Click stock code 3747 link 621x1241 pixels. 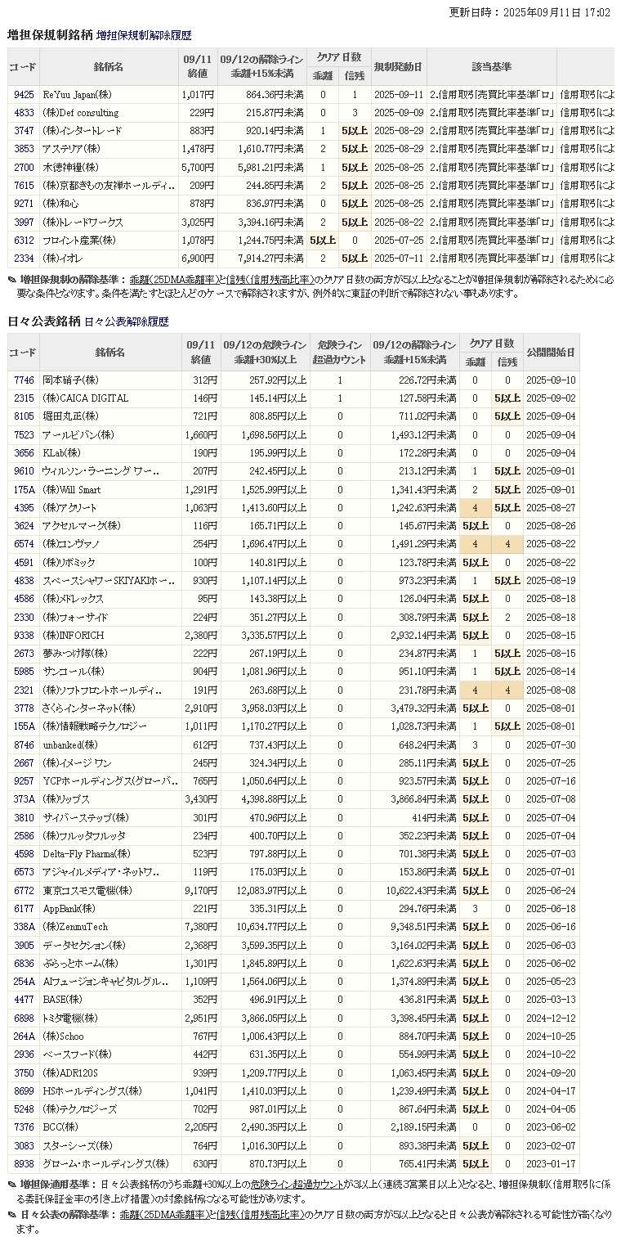click(24, 131)
